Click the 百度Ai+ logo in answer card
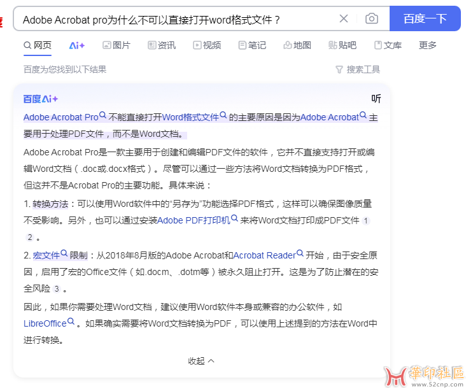466x389 pixels. click(x=41, y=99)
